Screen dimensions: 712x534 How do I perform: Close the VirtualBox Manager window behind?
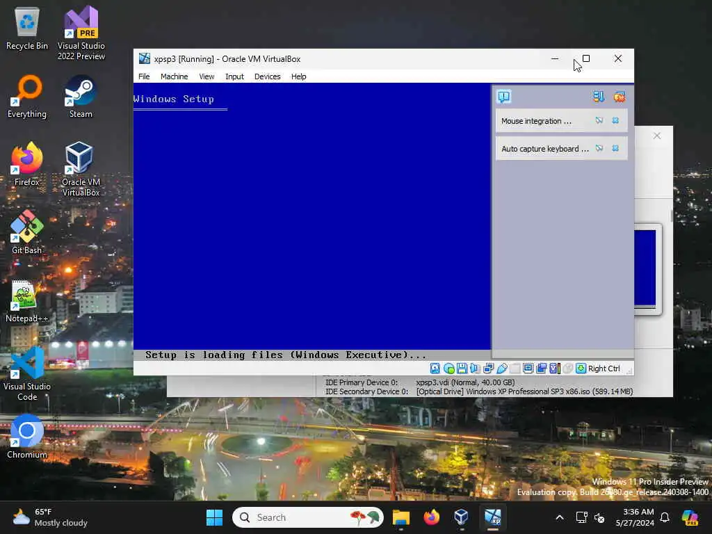click(656, 136)
